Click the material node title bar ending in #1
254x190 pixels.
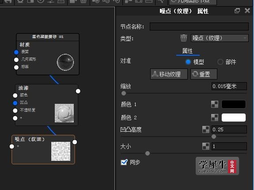(x=48, y=37)
